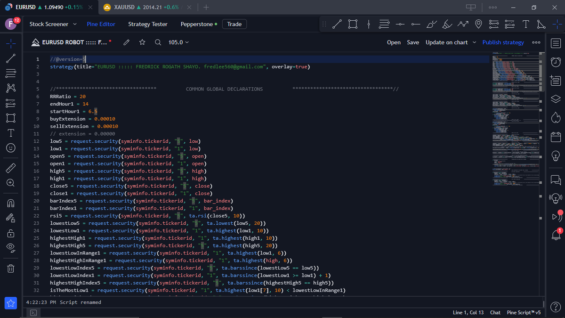Click the Trade button

(234, 24)
